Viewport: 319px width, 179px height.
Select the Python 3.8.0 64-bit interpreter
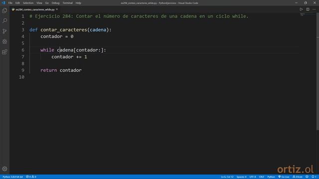pos(12,177)
